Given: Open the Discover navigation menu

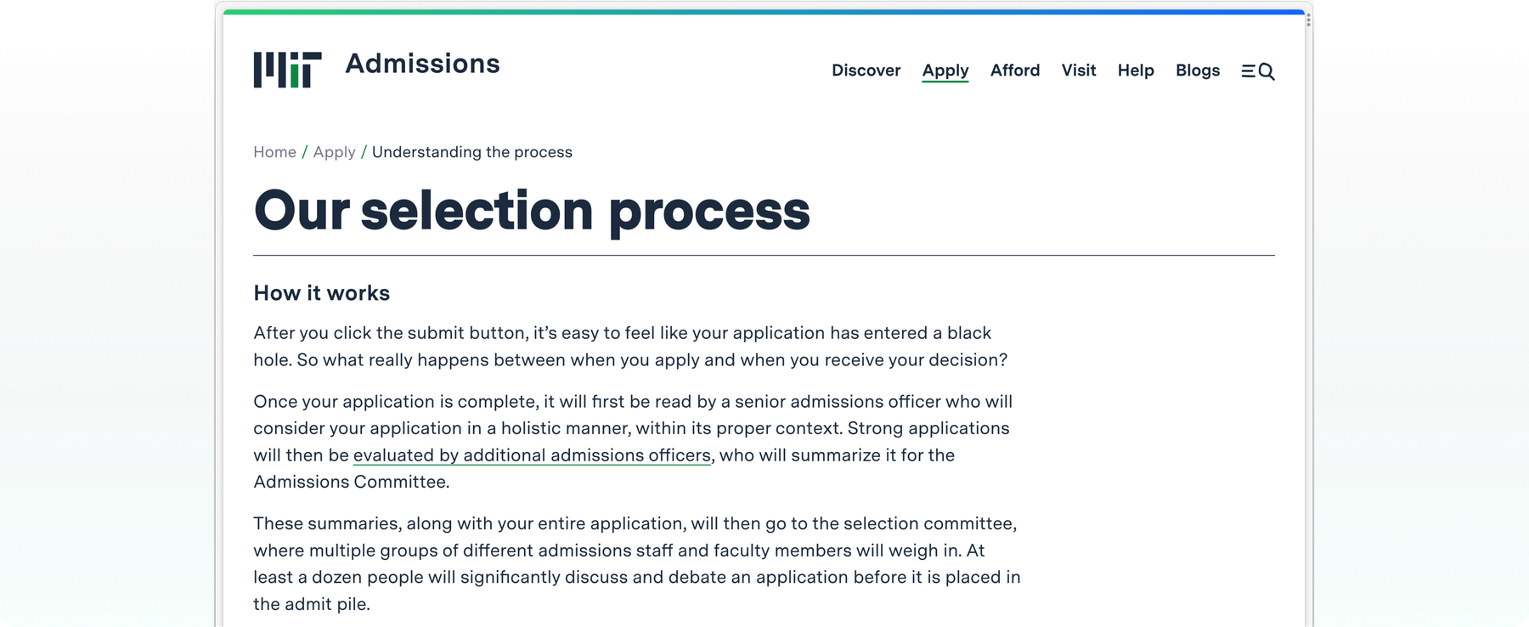Looking at the screenshot, I should tap(866, 71).
